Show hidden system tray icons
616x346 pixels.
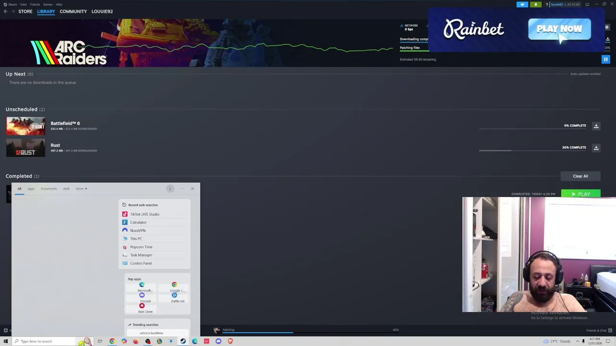(577, 341)
